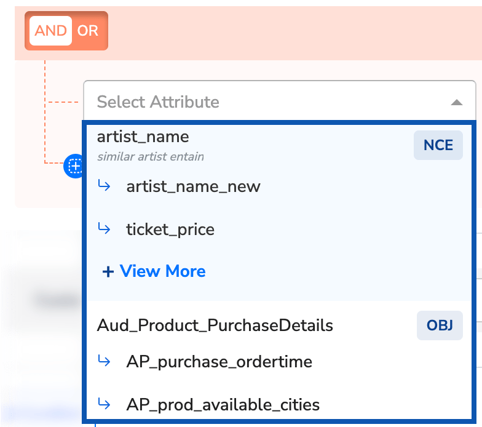Click the arrow icon before ticket_price
The width and height of the screenshot is (482, 427).
tap(104, 229)
